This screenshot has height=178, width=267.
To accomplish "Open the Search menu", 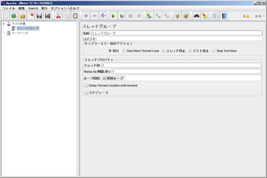I will (x=33, y=8).
